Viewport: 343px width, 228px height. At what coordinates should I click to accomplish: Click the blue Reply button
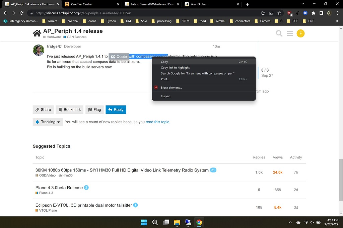(x=116, y=109)
